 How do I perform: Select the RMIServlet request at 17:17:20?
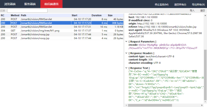[62, 19]
